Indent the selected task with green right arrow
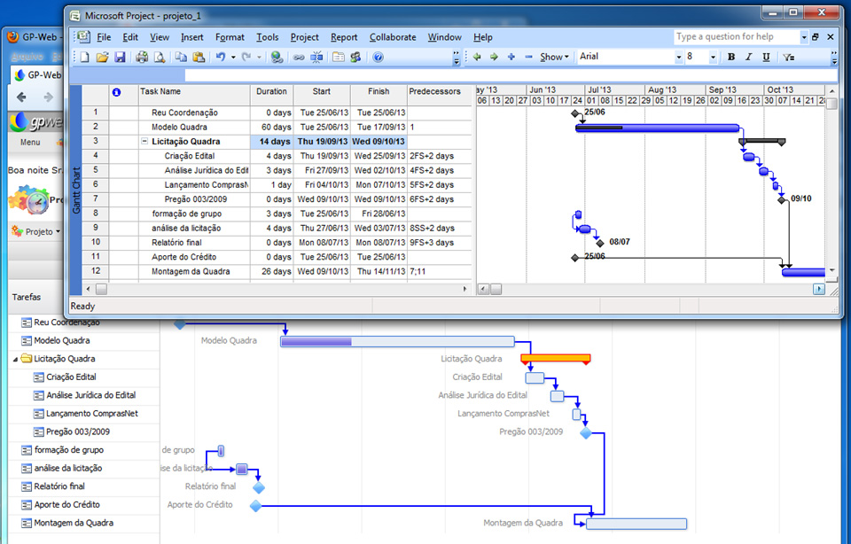The height and width of the screenshot is (544, 851). (494, 57)
